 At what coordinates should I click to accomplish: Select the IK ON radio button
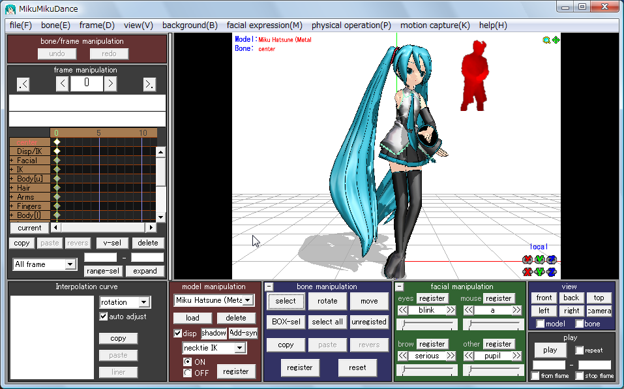187,362
